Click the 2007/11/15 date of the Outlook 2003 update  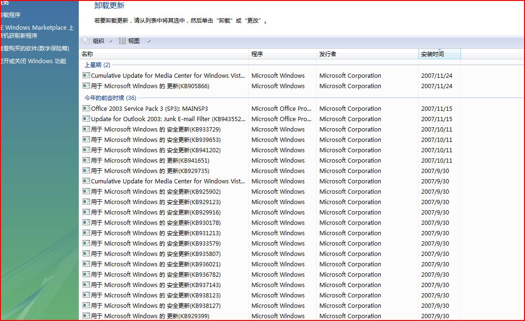pos(437,119)
